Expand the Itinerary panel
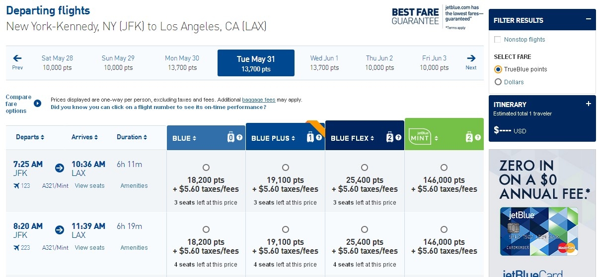598x277 pixels. [x=589, y=104]
